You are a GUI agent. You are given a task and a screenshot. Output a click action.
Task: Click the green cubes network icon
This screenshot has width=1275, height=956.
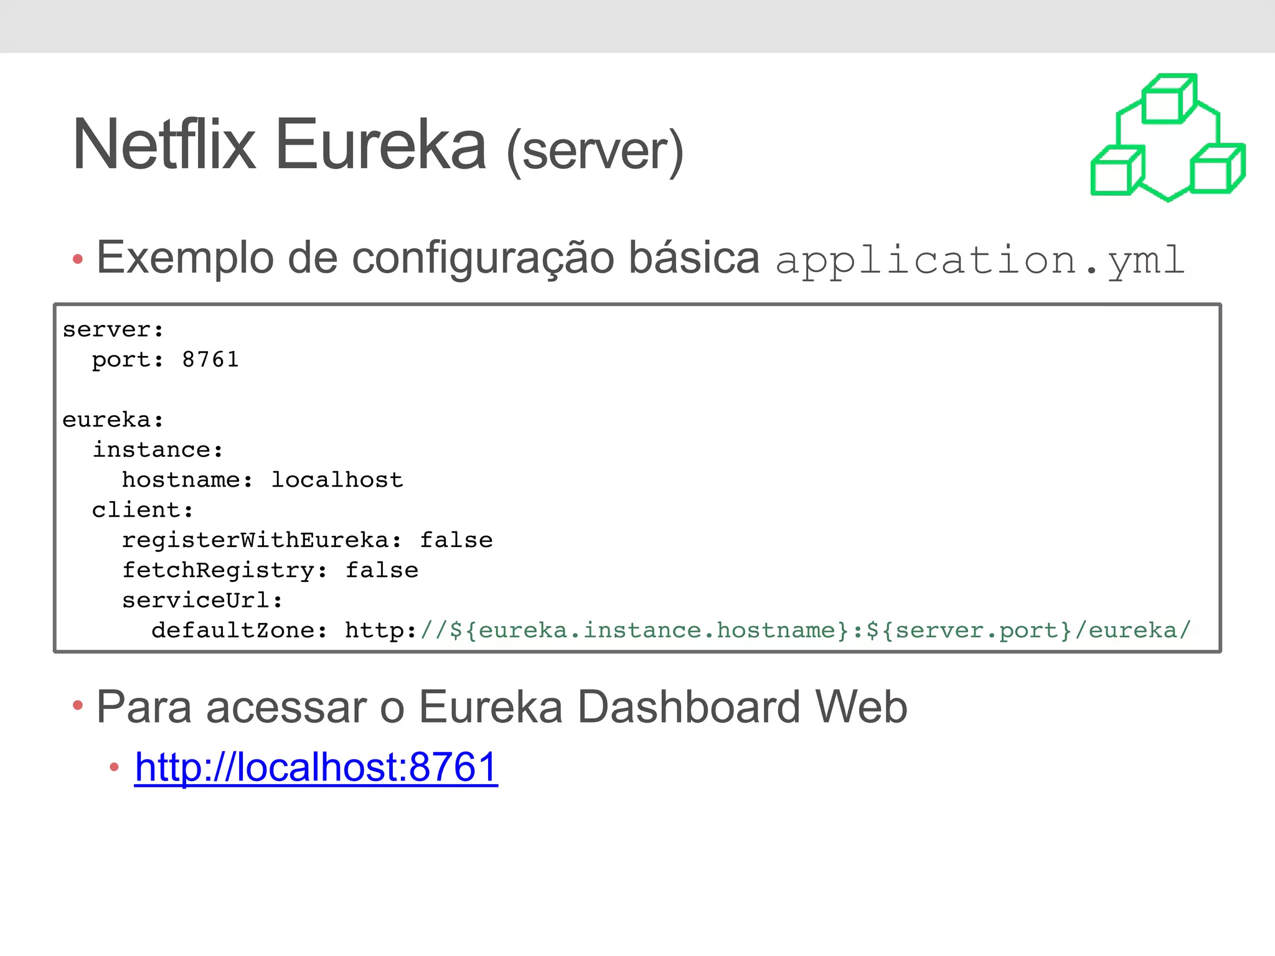(1168, 138)
